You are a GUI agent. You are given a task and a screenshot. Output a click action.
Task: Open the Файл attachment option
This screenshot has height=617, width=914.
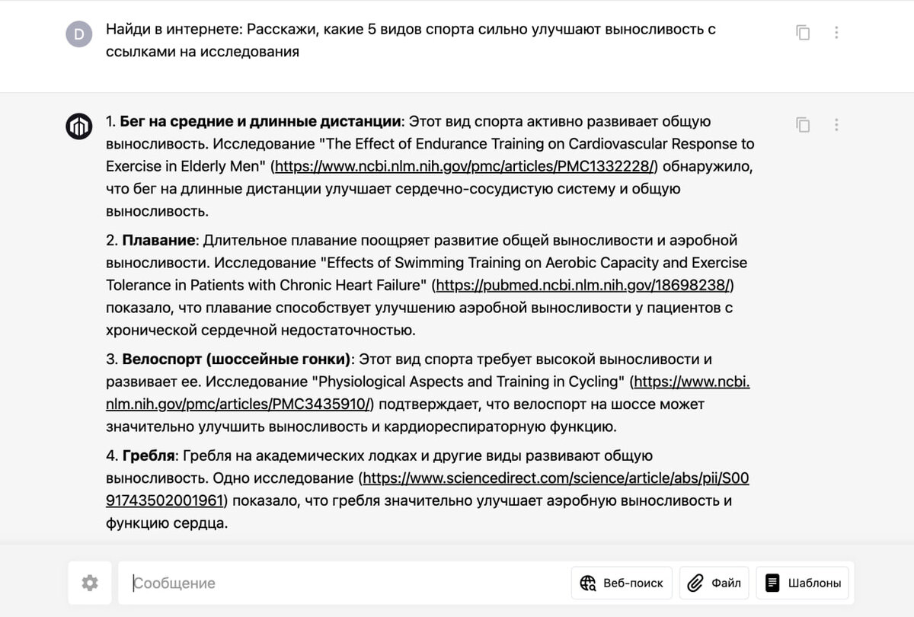pos(714,583)
